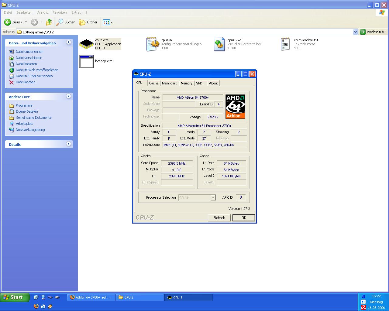Open the Zurück history dropdown arrow
Screen dimensions: 389x311
(x=26, y=22)
